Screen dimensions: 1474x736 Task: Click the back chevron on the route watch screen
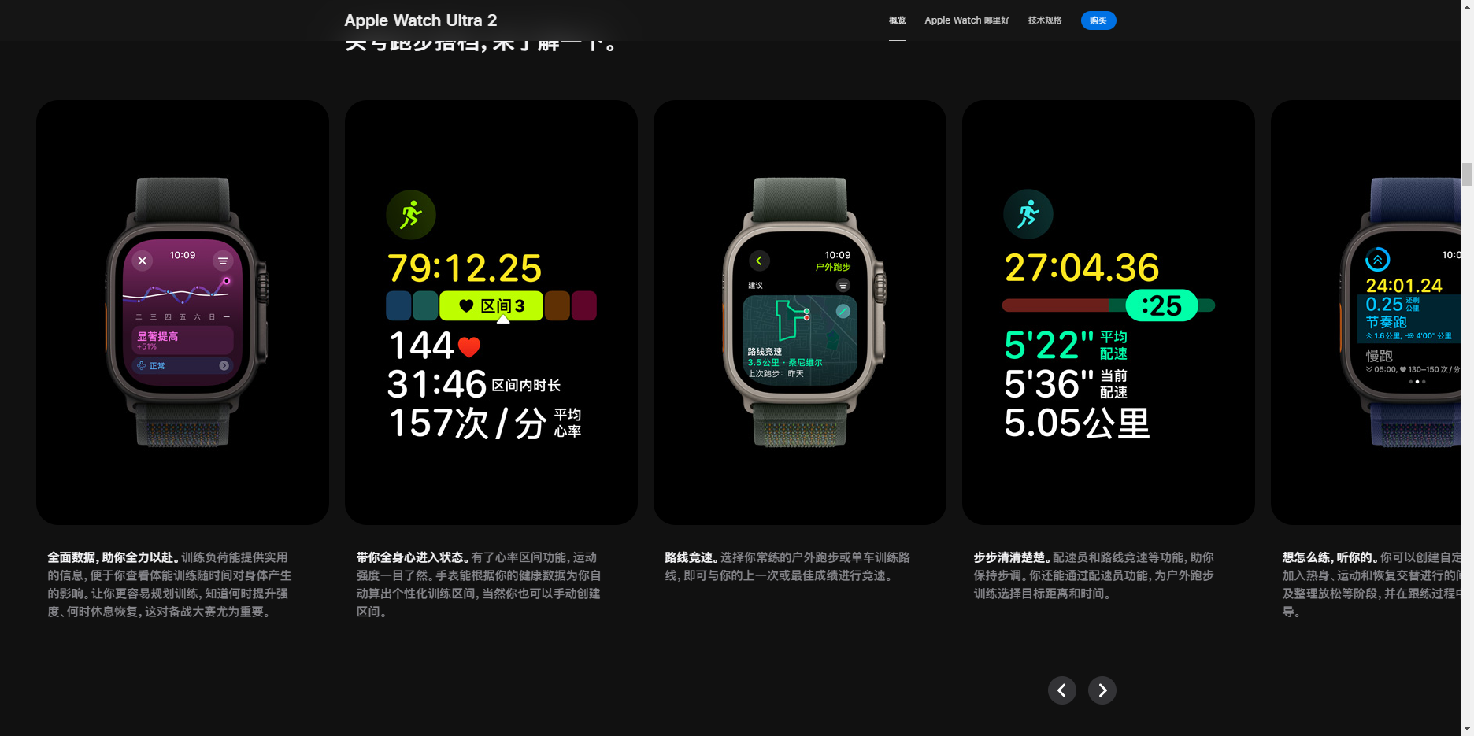pos(759,261)
